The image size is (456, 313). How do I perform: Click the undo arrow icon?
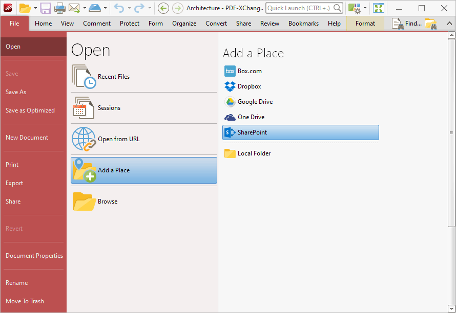point(119,8)
